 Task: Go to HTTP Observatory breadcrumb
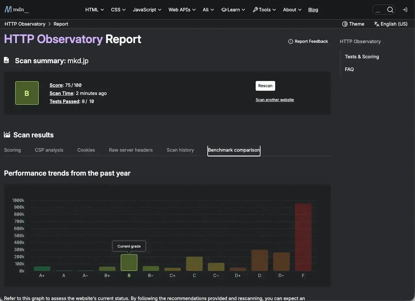pyautogui.click(x=25, y=24)
